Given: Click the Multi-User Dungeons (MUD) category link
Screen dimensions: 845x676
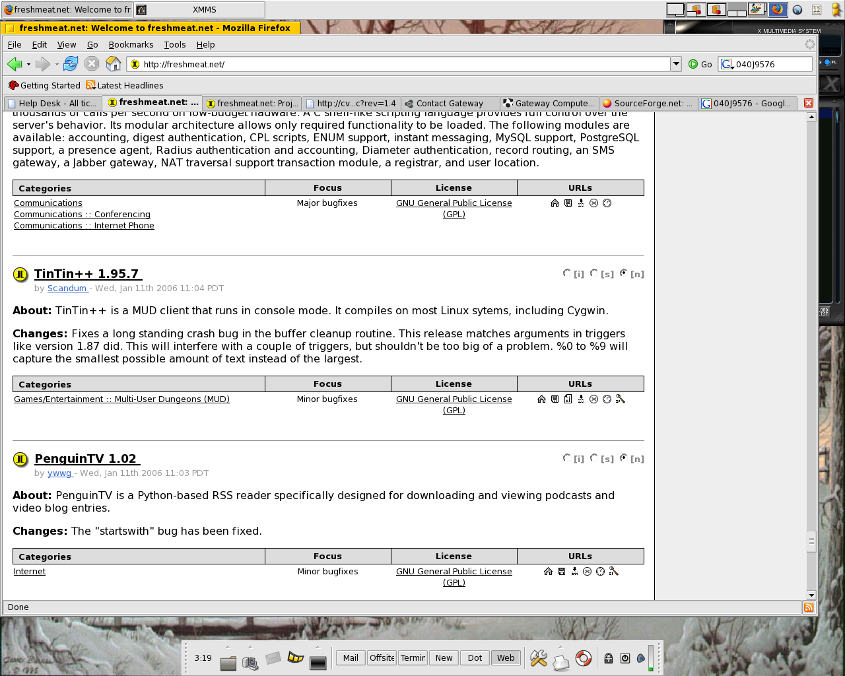Looking at the screenshot, I should 121,399.
